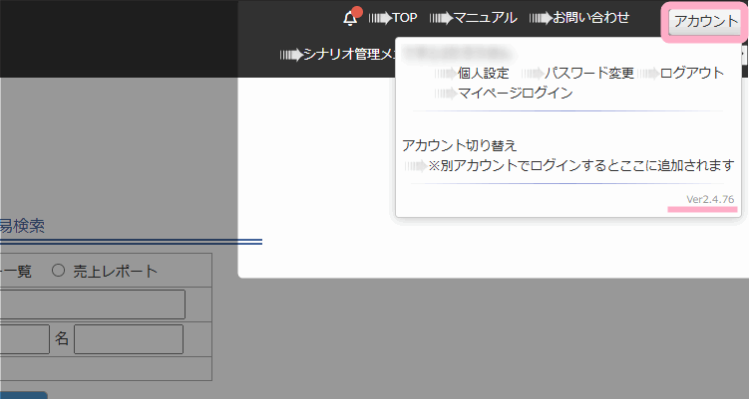Click the input field left of 名
The image size is (749, 399).
click(x=23, y=338)
